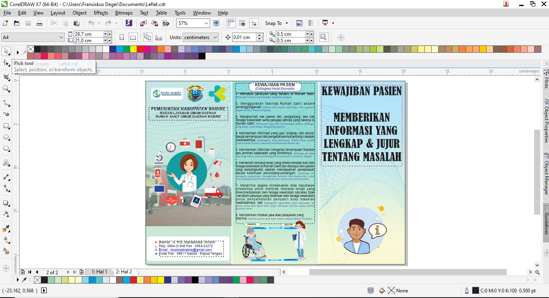Go to the previous page arrow
549x298 pixels.
pyautogui.click(x=37, y=272)
